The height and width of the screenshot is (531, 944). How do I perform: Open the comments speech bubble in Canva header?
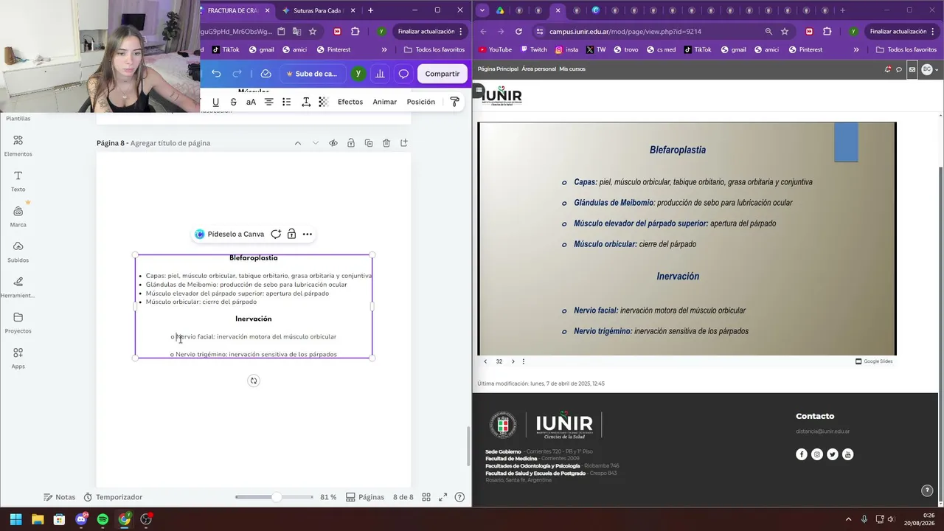pyautogui.click(x=403, y=74)
